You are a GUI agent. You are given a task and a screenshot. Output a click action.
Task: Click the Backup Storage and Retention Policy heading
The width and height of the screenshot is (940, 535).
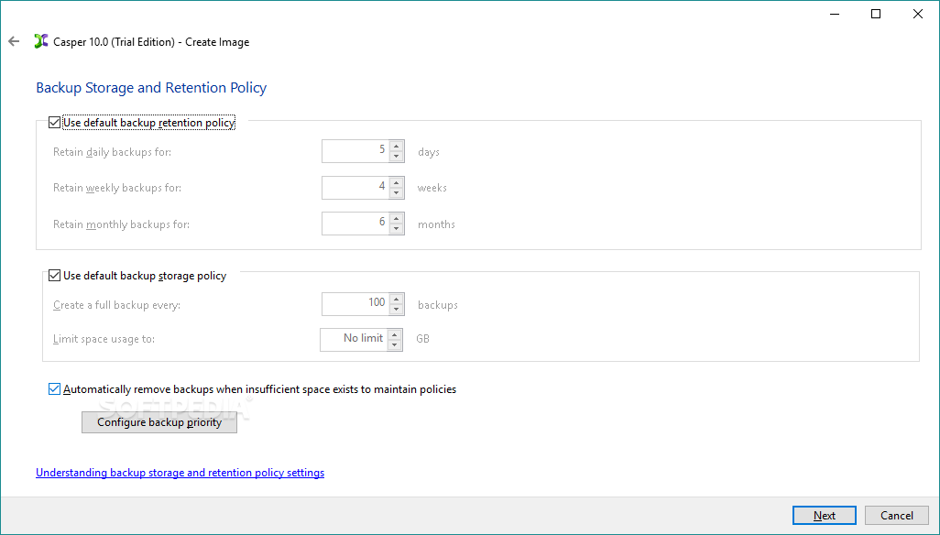coord(151,87)
